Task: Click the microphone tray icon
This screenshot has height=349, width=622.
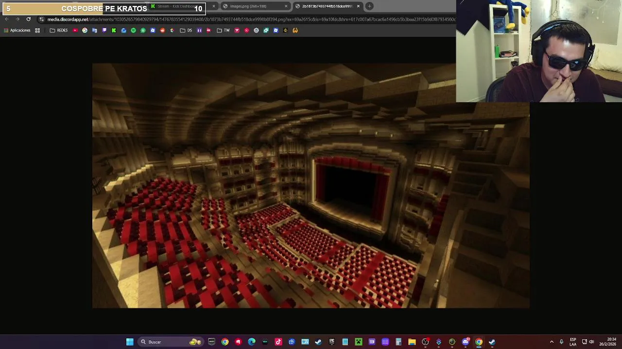Action: 561,342
